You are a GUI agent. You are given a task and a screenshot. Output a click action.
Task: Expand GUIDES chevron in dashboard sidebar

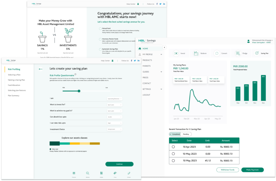pyautogui.click(x=161, y=72)
